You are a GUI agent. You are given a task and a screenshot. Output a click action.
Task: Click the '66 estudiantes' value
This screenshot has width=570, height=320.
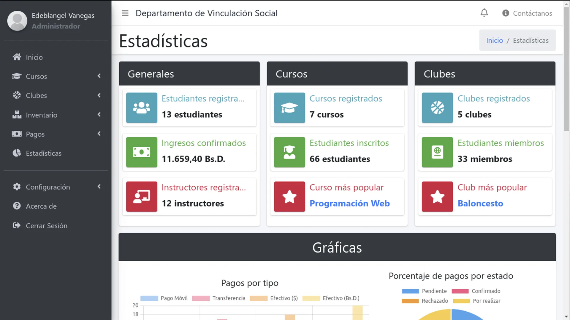pos(340,159)
